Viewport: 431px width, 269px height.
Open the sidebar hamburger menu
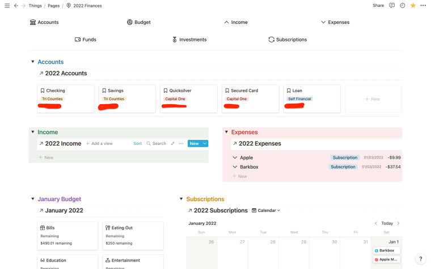click(7, 6)
